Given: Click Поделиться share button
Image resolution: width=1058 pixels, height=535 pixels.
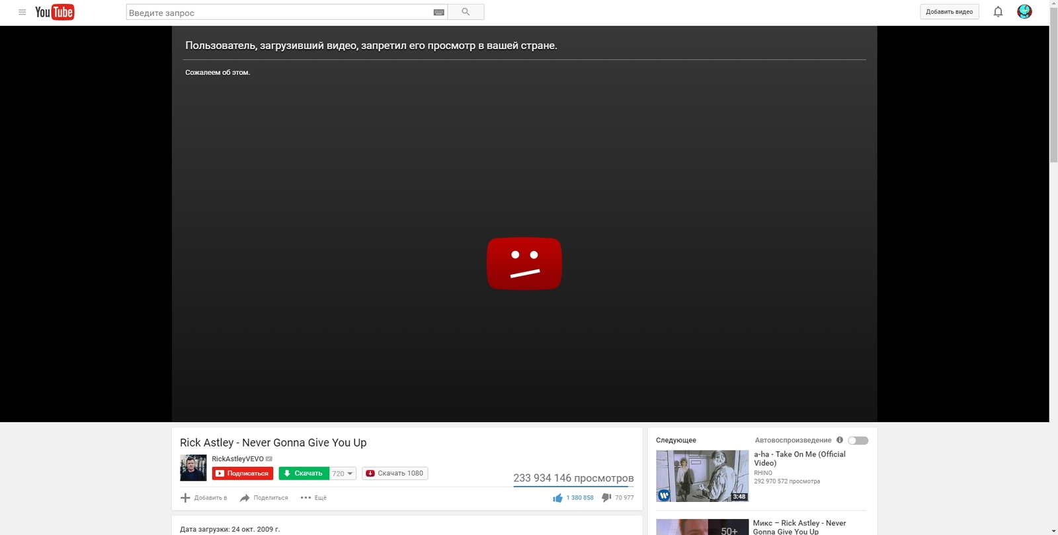Looking at the screenshot, I should pos(264,497).
